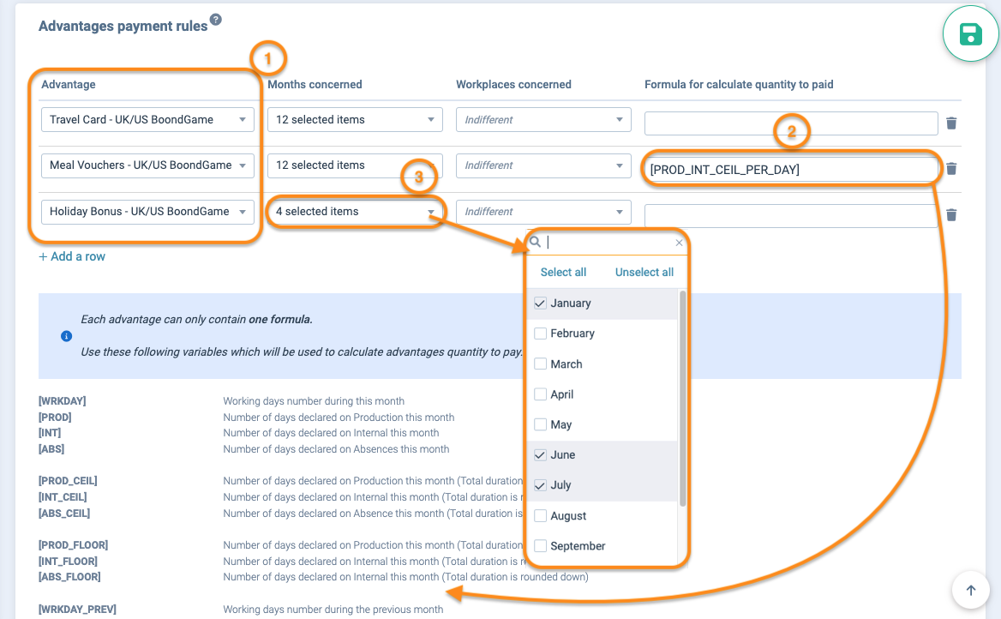
Task: Click the green save floppy disk icon
Action: click(970, 34)
